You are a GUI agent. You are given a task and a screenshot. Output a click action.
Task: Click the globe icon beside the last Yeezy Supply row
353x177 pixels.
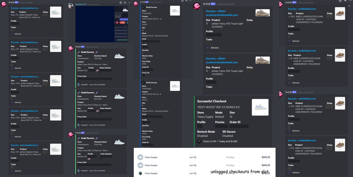[x=140, y=173]
